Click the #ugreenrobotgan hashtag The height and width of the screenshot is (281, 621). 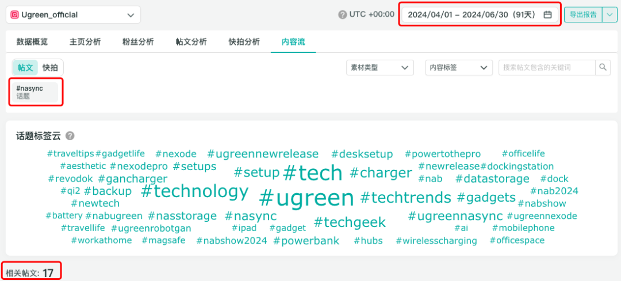[151, 228]
